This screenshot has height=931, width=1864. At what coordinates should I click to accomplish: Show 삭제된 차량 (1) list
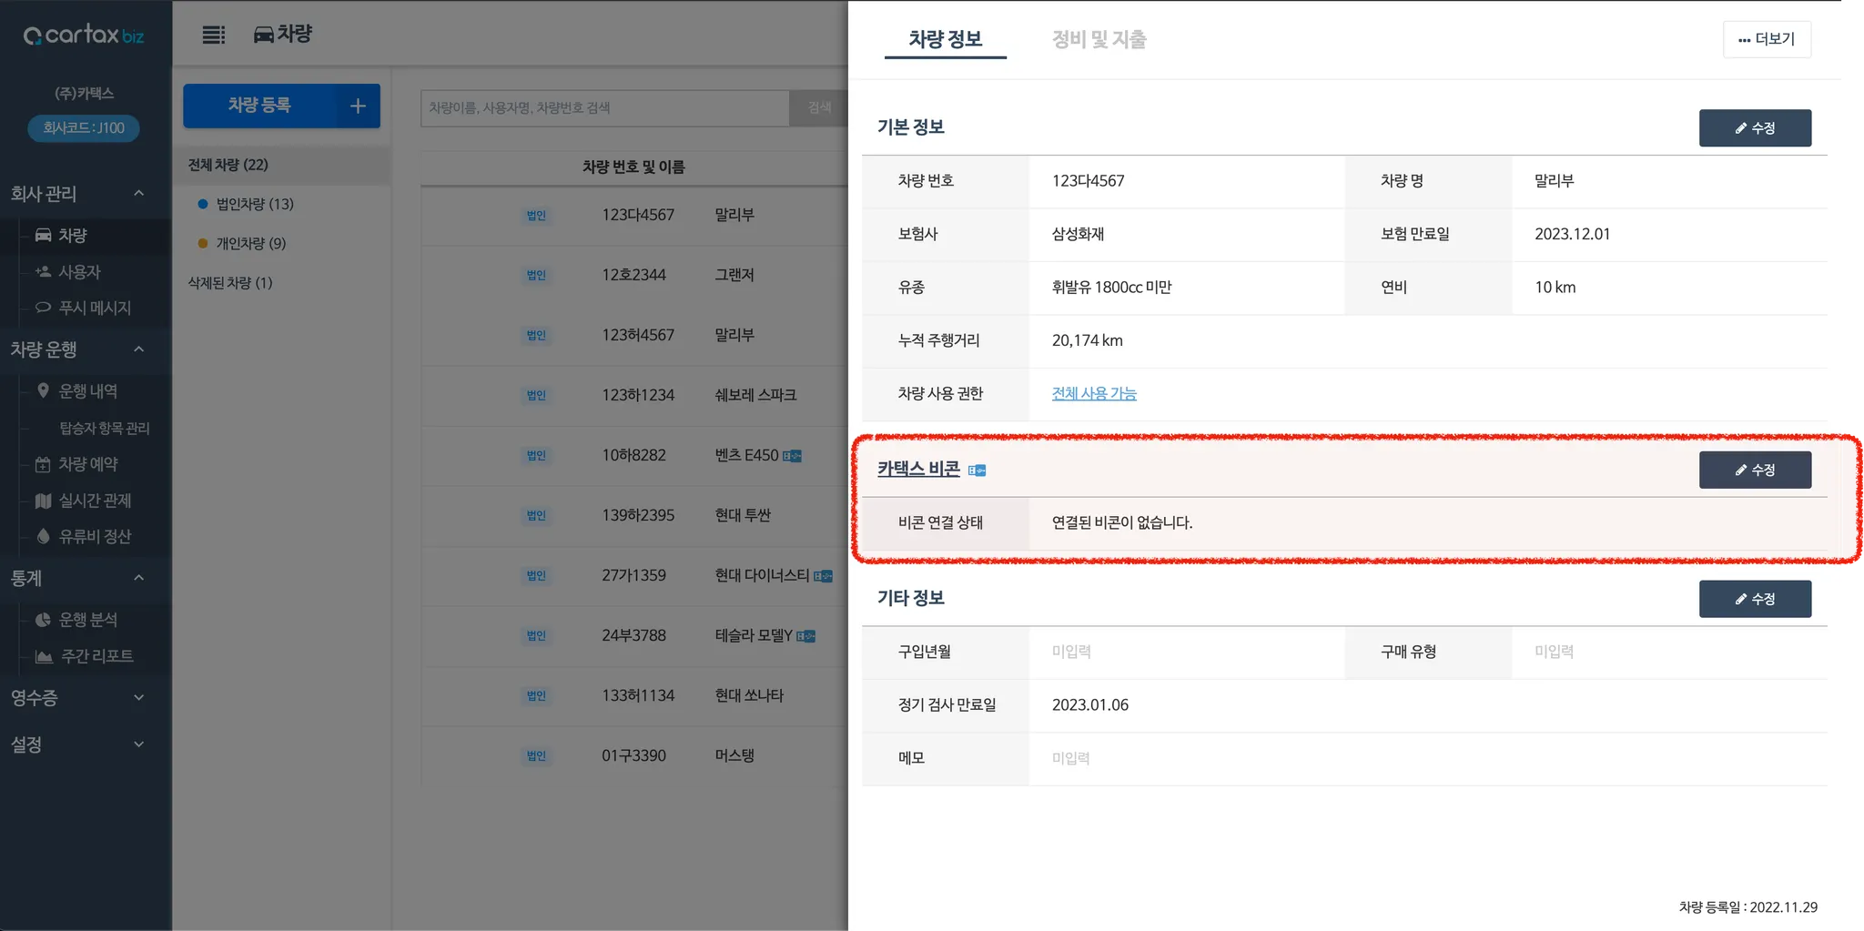(x=230, y=282)
